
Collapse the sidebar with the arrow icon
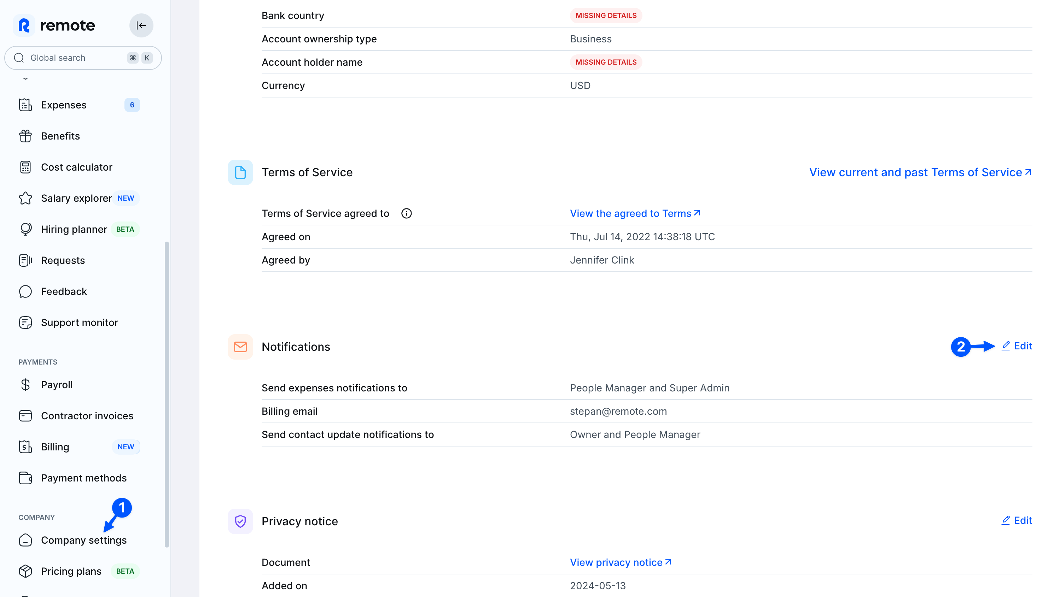point(141,25)
